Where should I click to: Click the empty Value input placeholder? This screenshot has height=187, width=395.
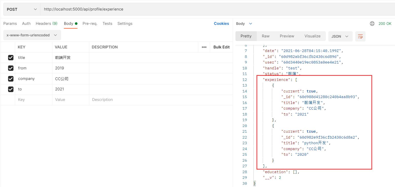71,100
